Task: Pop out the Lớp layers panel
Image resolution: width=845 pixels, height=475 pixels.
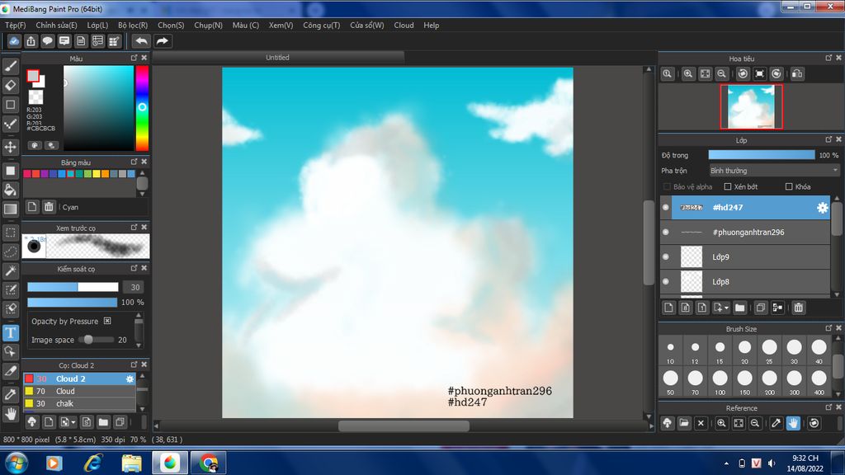Action: point(828,139)
